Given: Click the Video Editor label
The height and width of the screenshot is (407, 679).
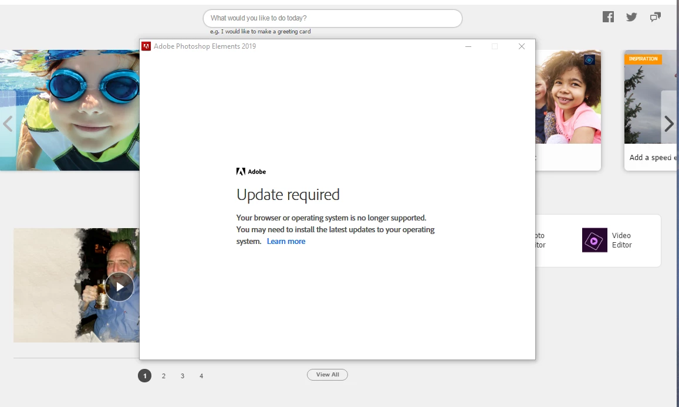Looking at the screenshot, I should pos(621,240).
